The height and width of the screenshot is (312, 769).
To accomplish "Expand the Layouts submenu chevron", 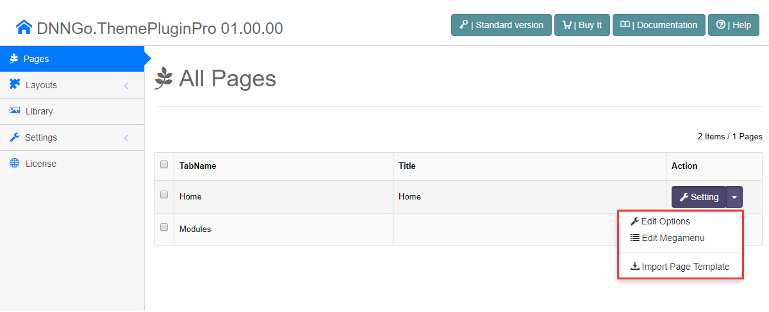I will click(126, 85).
